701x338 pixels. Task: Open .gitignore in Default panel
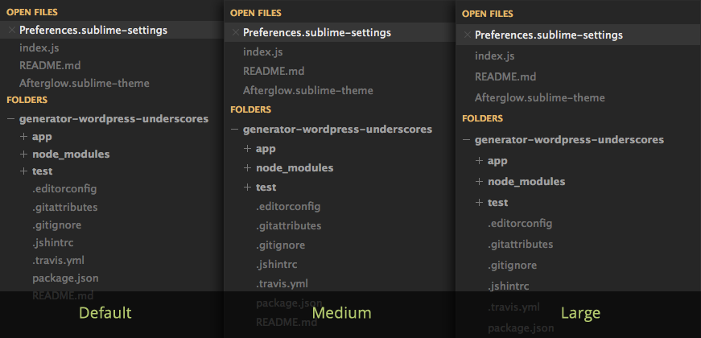tap(57, 225)
